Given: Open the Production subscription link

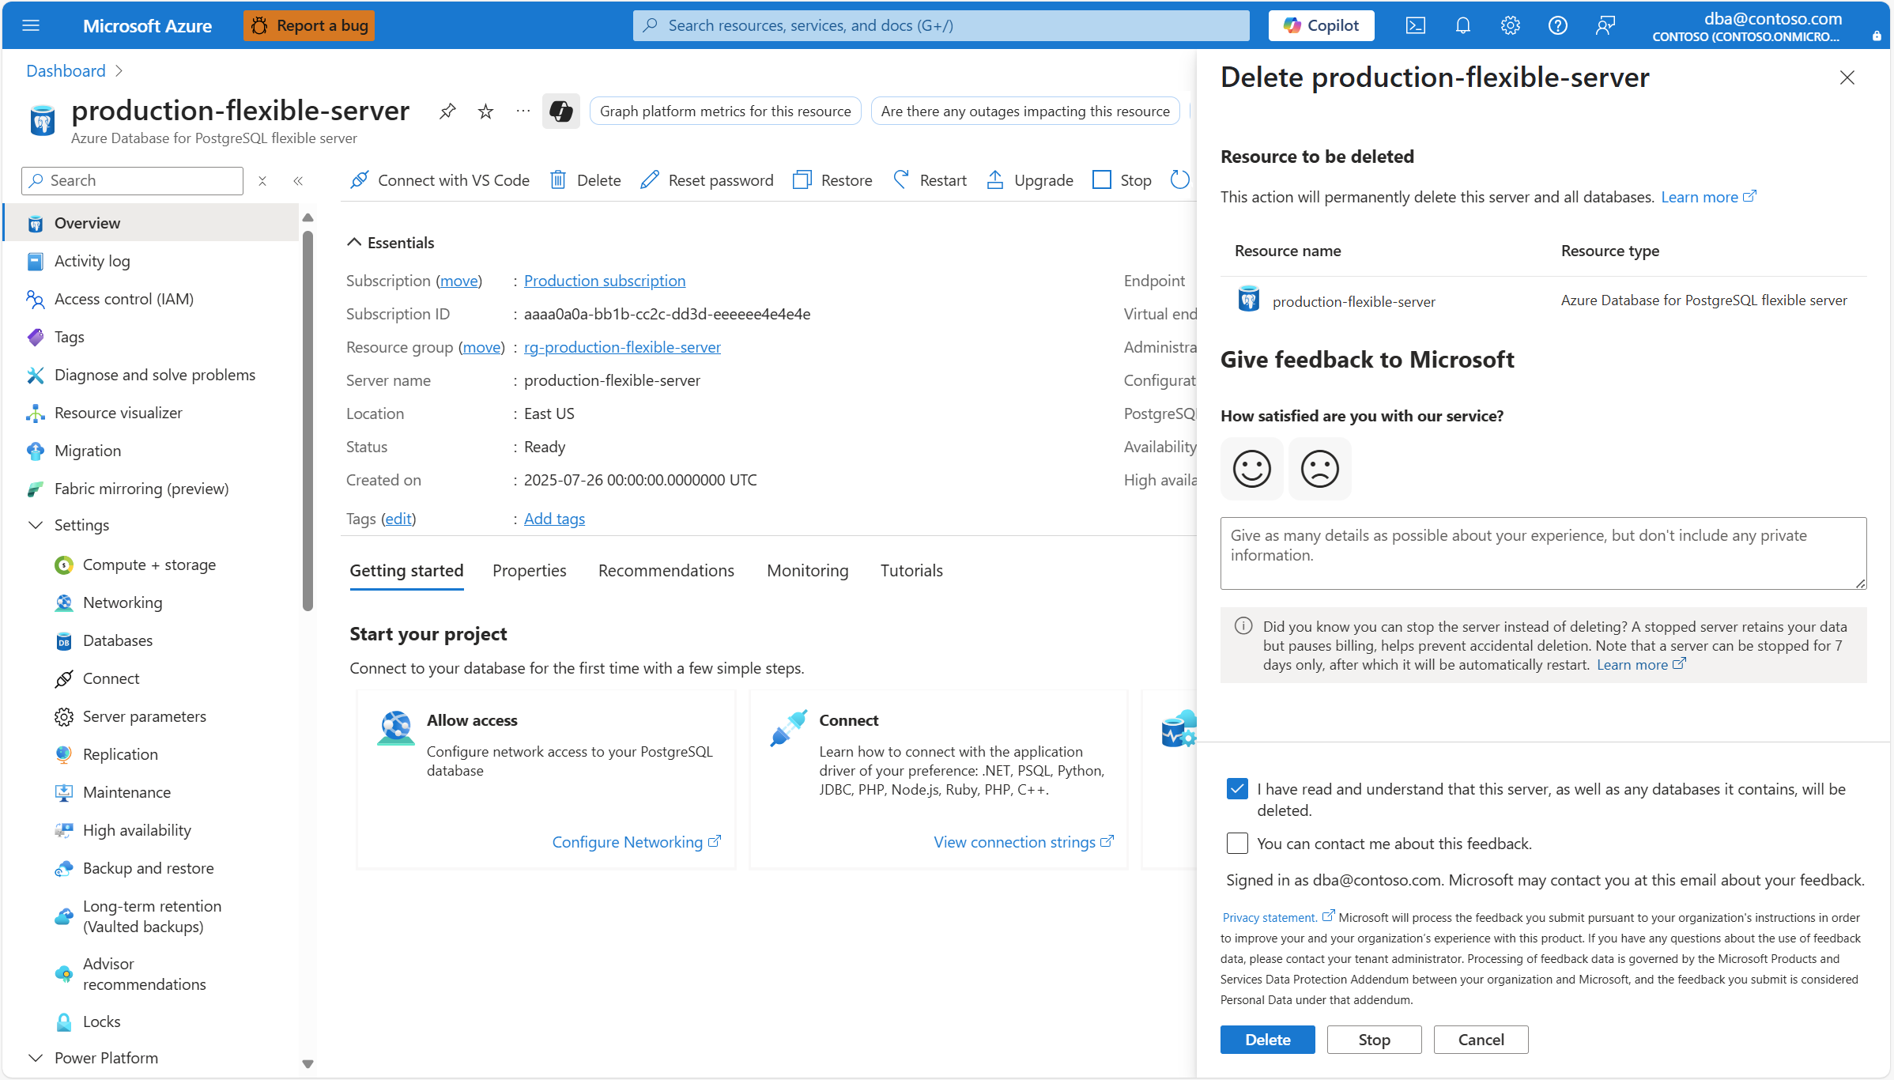Looking at the screenshot, I should 604,281.
